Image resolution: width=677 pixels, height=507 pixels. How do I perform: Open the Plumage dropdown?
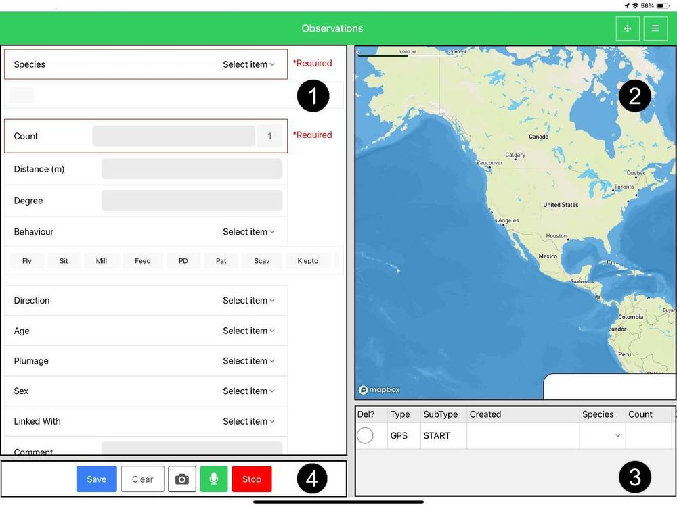click(x=248, y=361)
